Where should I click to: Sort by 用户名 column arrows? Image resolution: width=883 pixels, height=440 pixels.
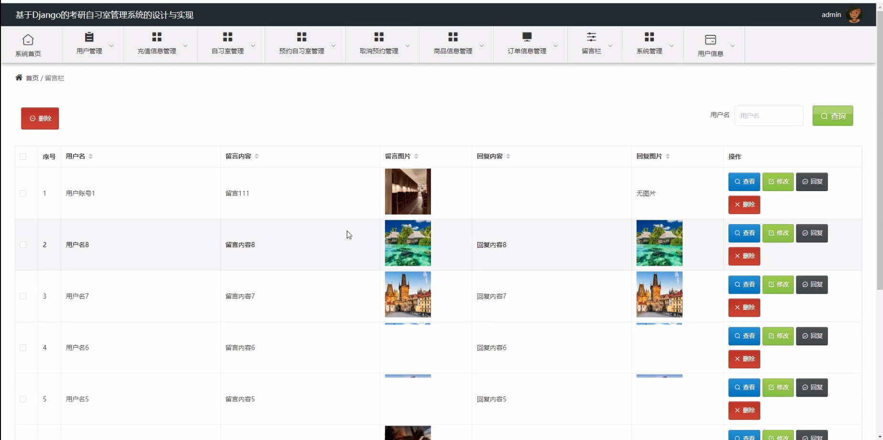coord(90,156)
